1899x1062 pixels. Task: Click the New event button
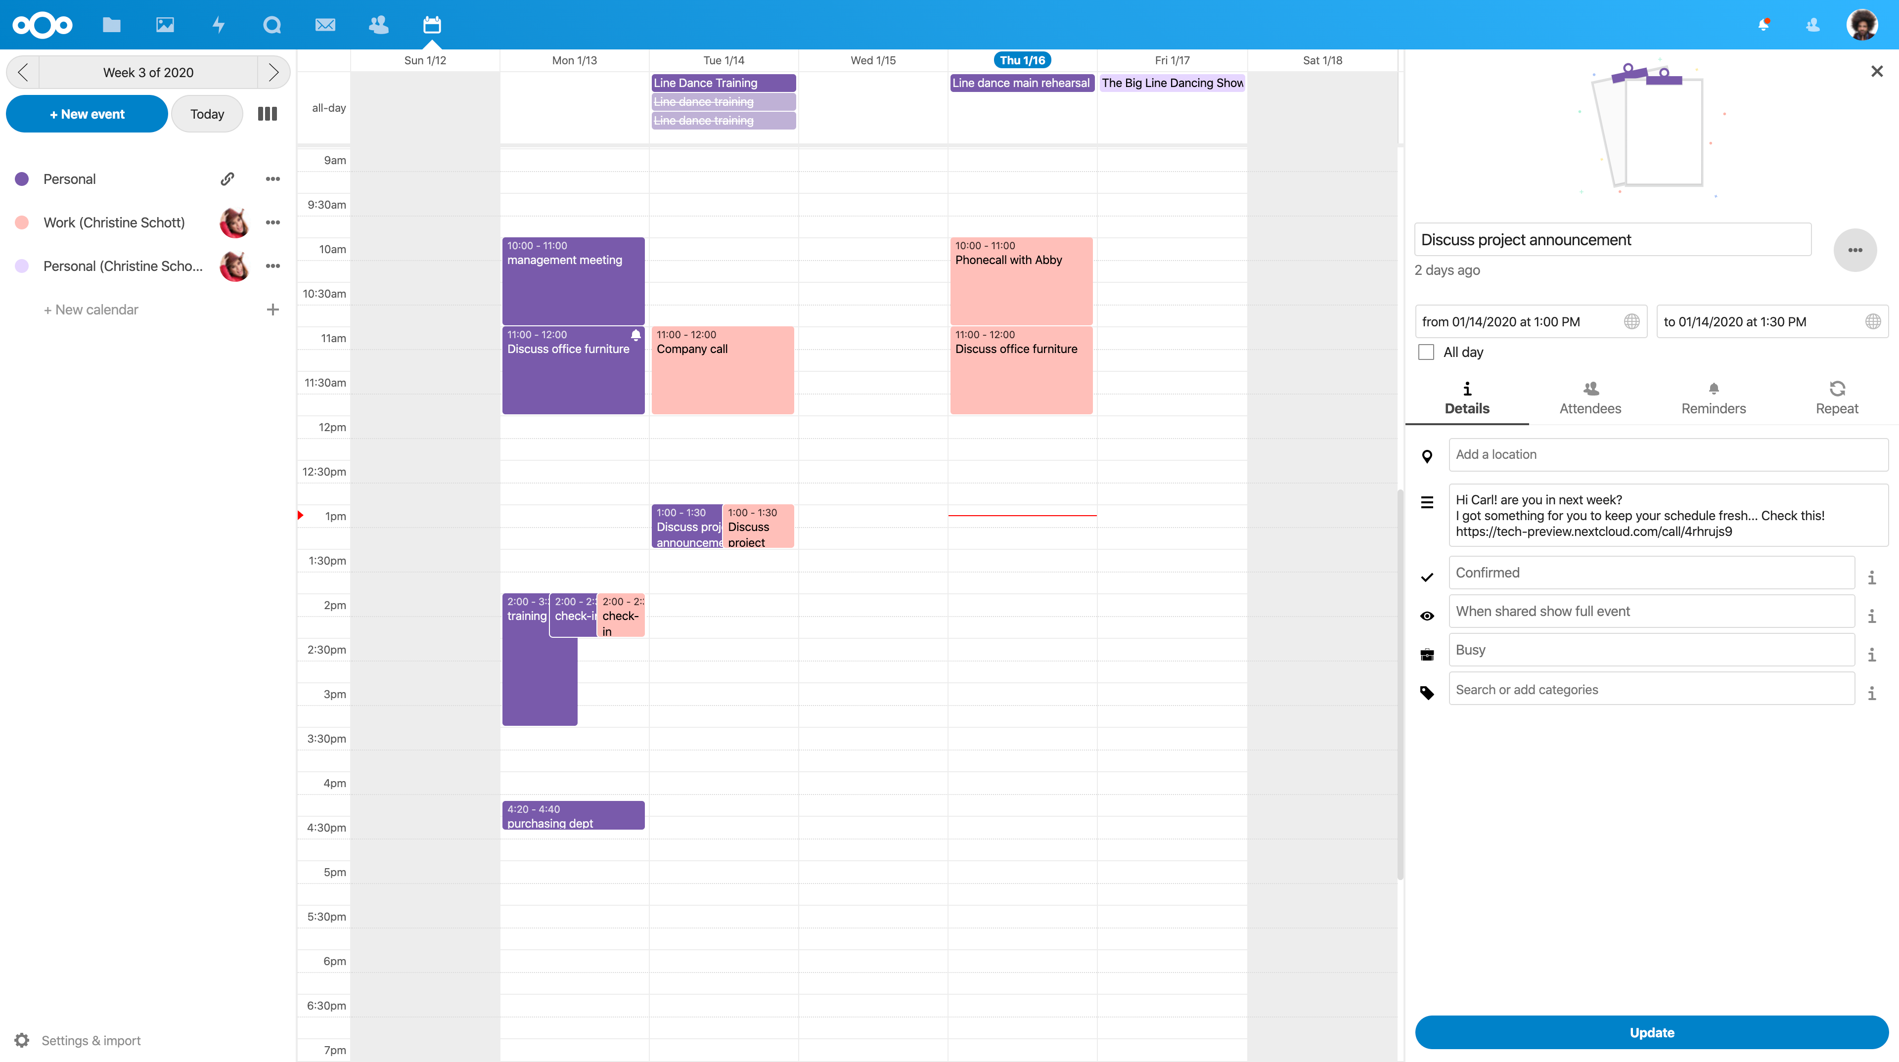coord(87,114)
